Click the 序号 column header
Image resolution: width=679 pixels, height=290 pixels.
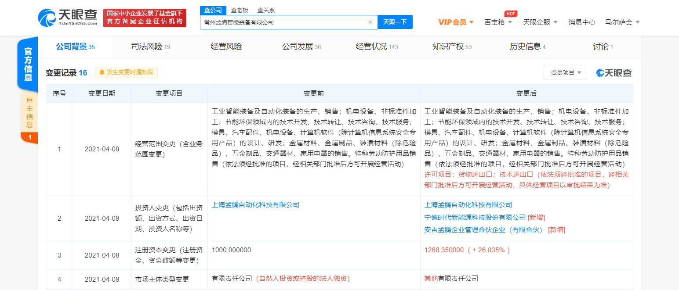59,93
